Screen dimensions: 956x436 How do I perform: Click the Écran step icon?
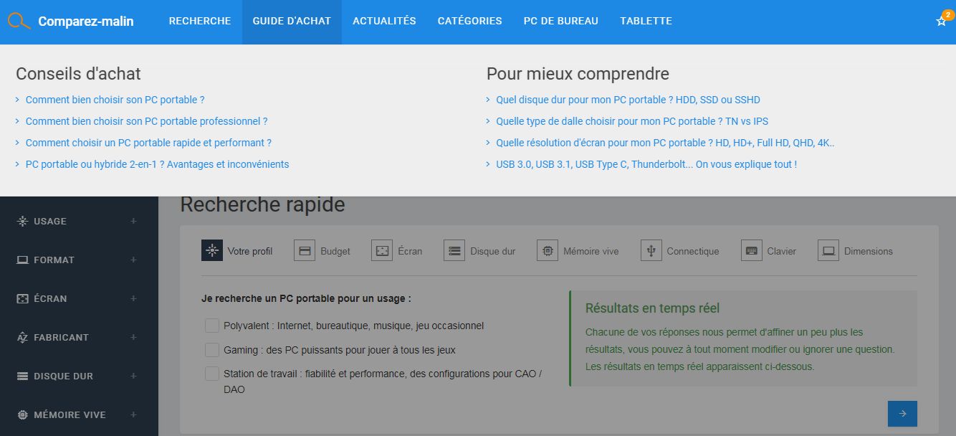coord(381,250)
